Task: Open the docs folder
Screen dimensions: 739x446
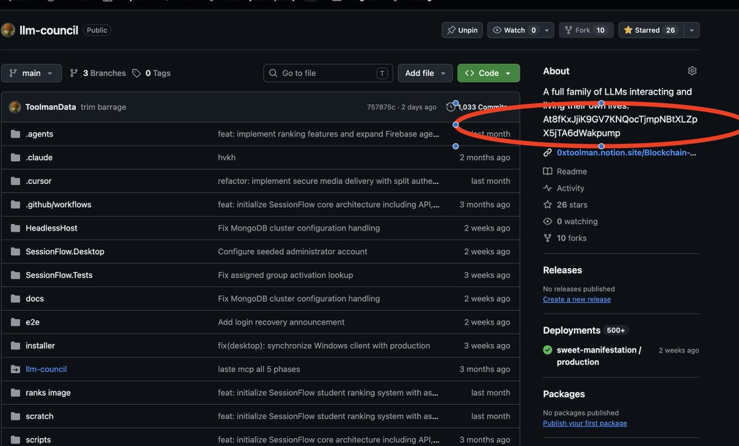Action: (35, 298)
